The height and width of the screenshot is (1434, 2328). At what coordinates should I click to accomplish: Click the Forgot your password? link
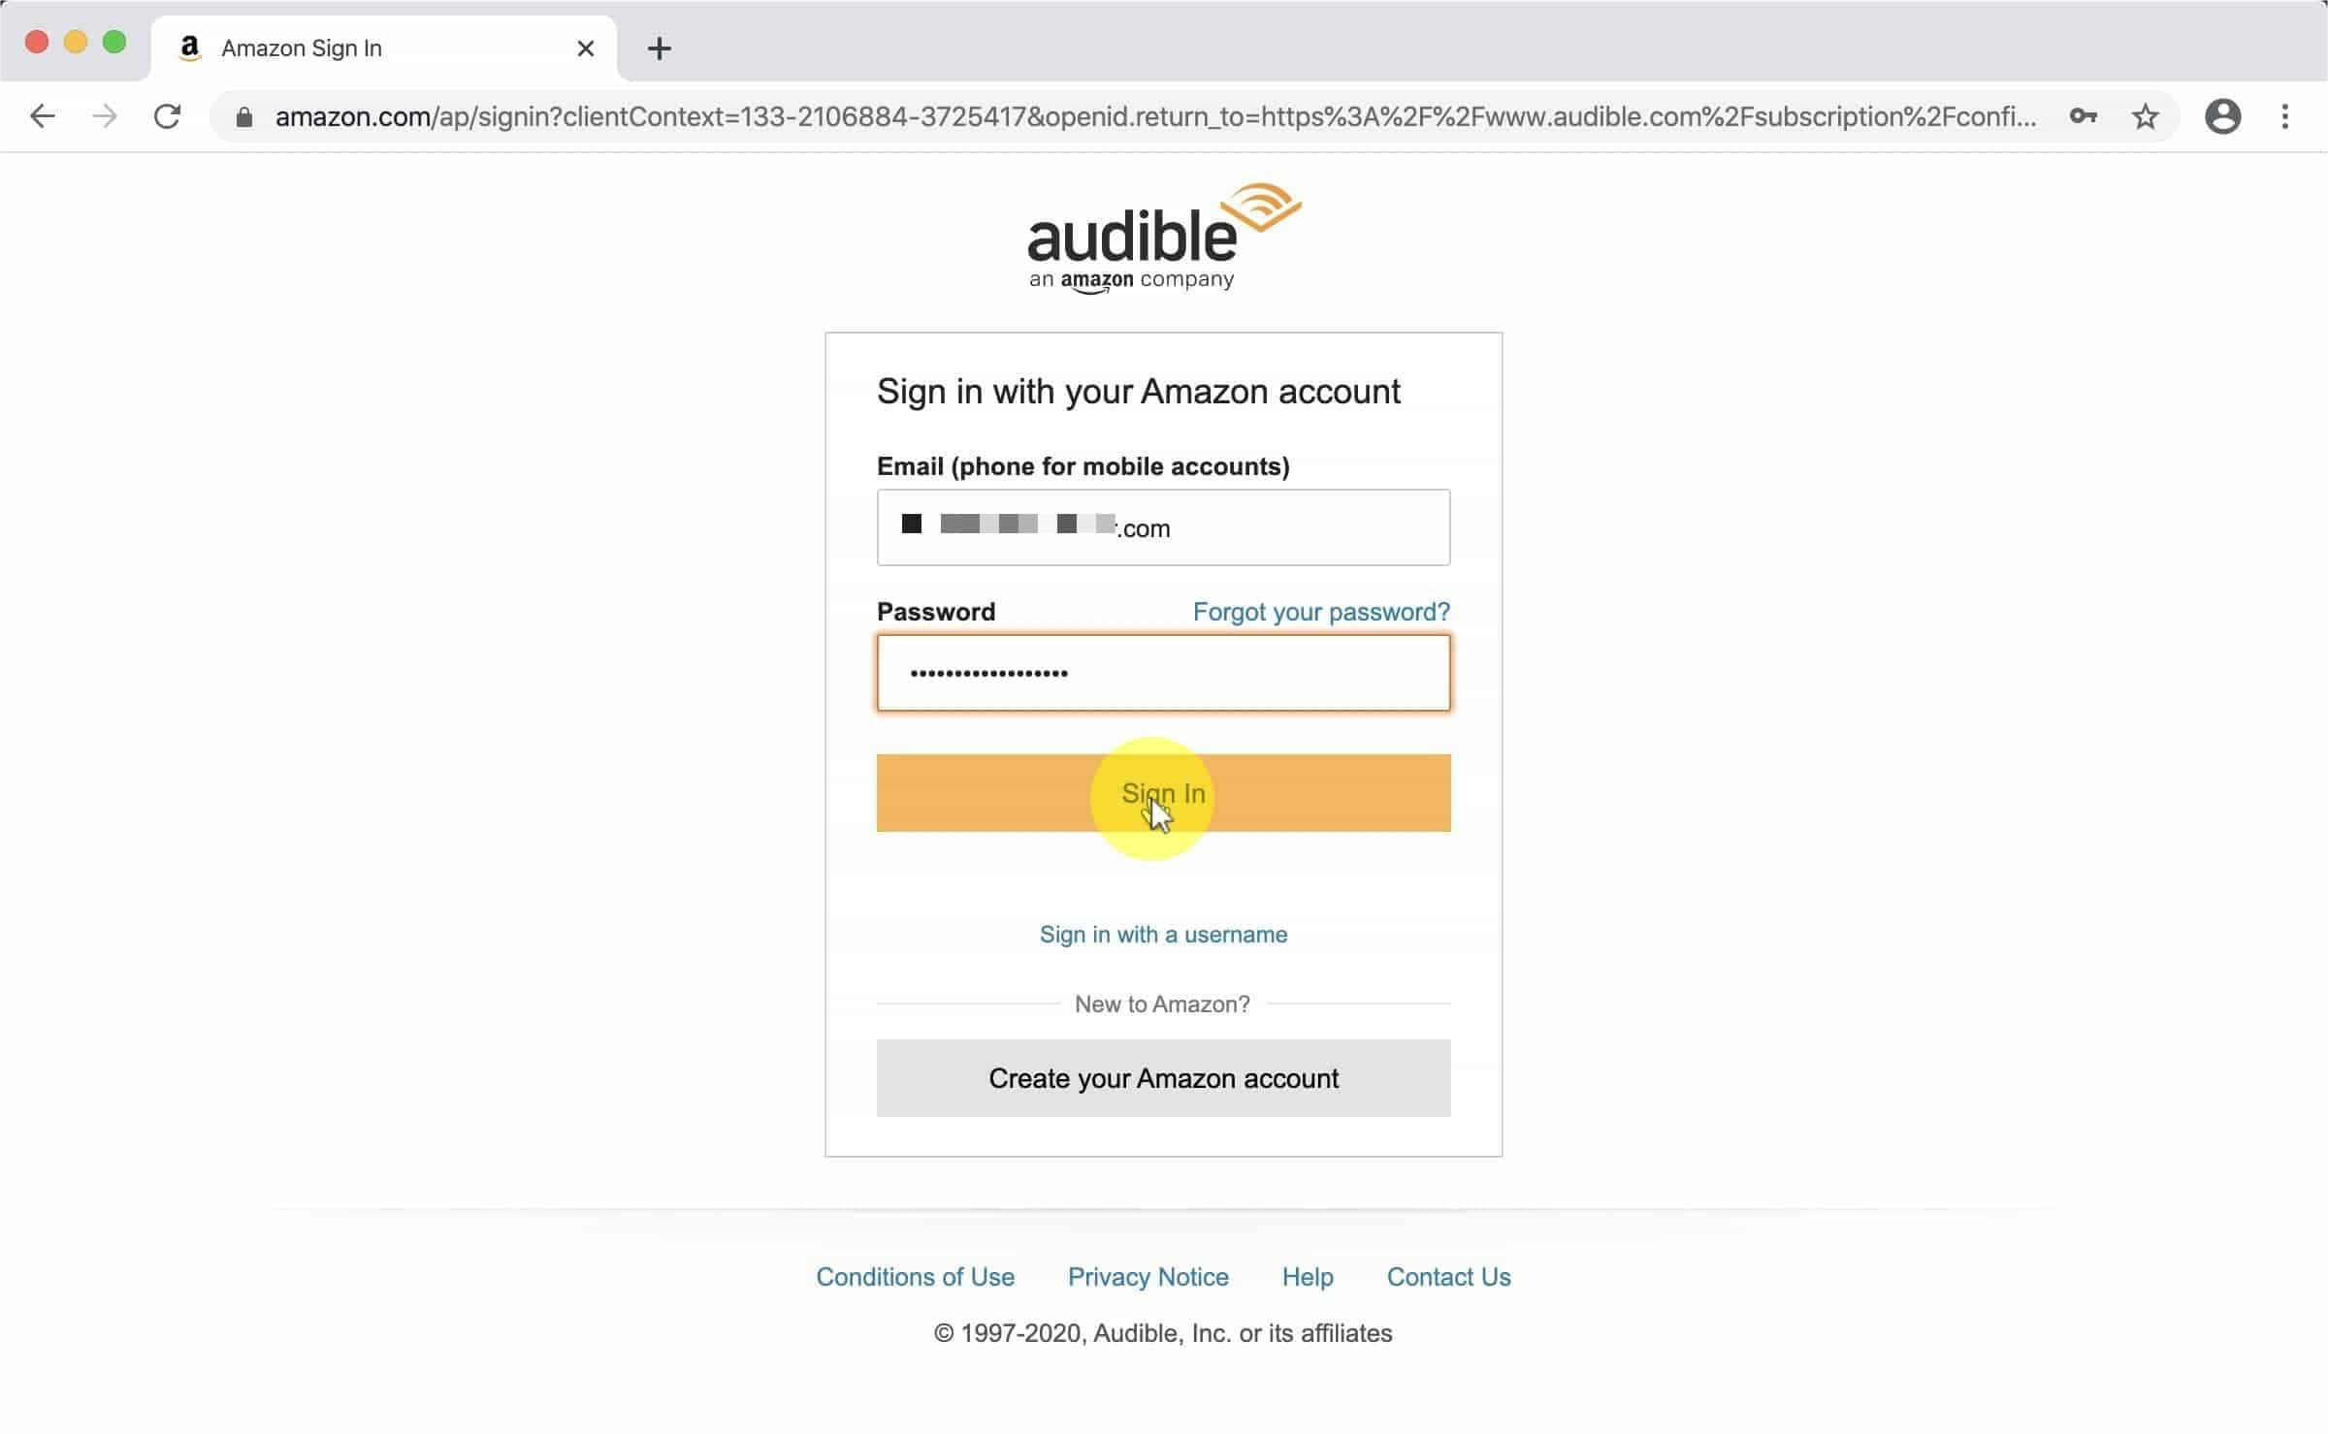click(1322, 612)
